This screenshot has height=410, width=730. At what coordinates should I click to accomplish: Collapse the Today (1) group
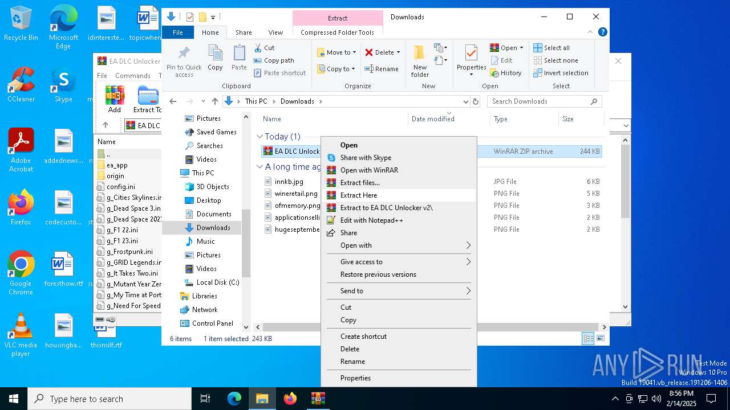(x=260, y=137)
